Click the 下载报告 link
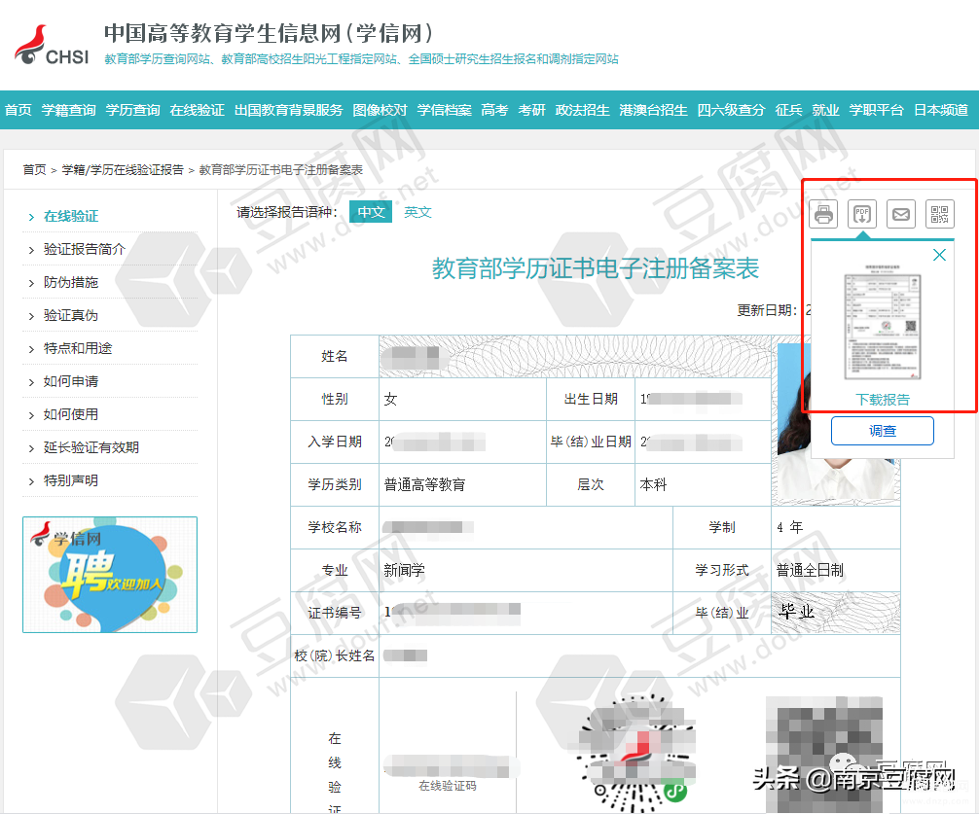 (883, 400)
